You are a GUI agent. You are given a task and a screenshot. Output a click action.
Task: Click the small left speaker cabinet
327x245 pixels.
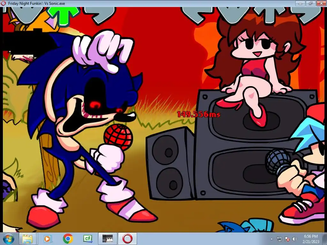point(170,164)
